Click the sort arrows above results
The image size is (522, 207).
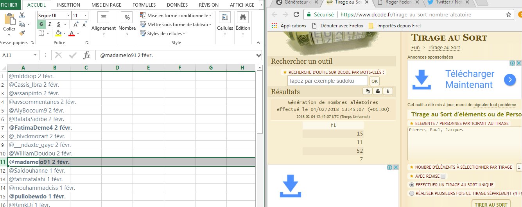coord(333,125)
